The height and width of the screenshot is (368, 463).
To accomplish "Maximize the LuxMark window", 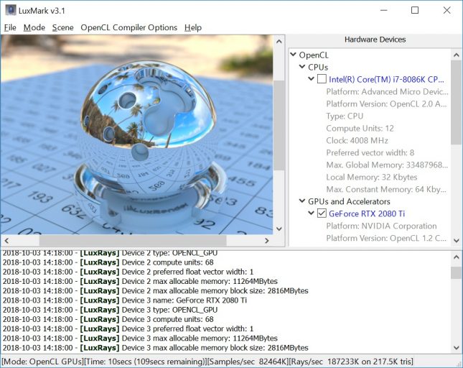I will (x=415, y=10).
